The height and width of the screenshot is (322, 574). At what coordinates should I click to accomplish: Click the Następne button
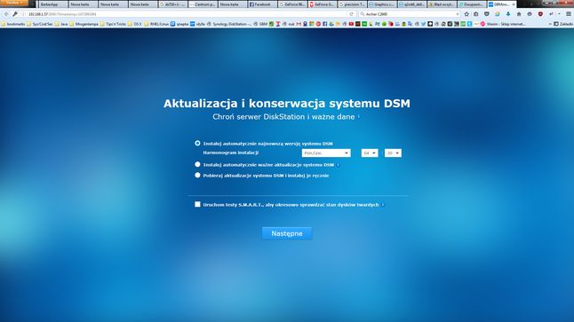coord(287,233)
